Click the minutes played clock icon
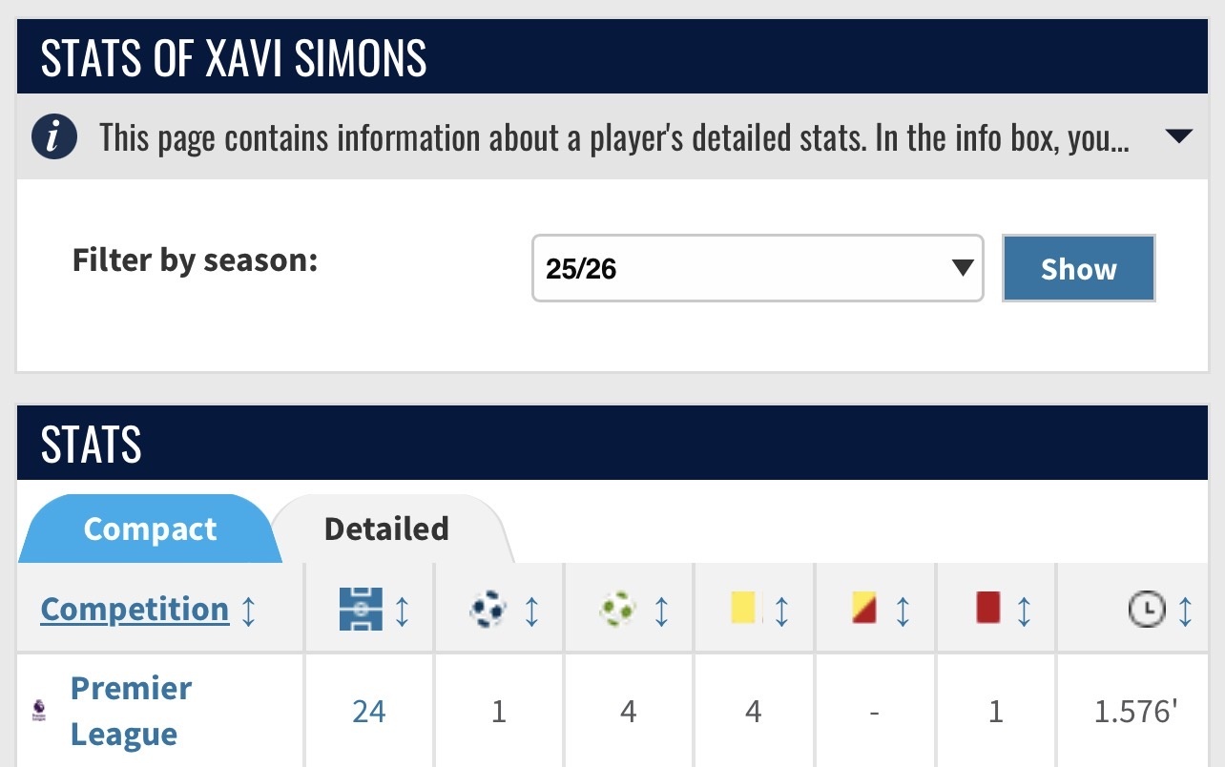Image resolution: width=1225 pixels, height=767 pixels. click(x=1147, y=609)
